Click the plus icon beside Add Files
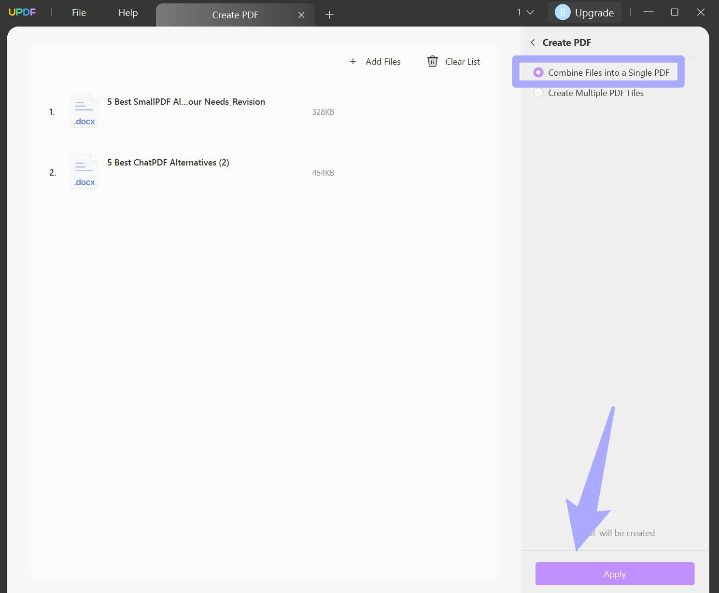Image resolution: width=719 pixels, height=593 pixels. click(352, 61)
